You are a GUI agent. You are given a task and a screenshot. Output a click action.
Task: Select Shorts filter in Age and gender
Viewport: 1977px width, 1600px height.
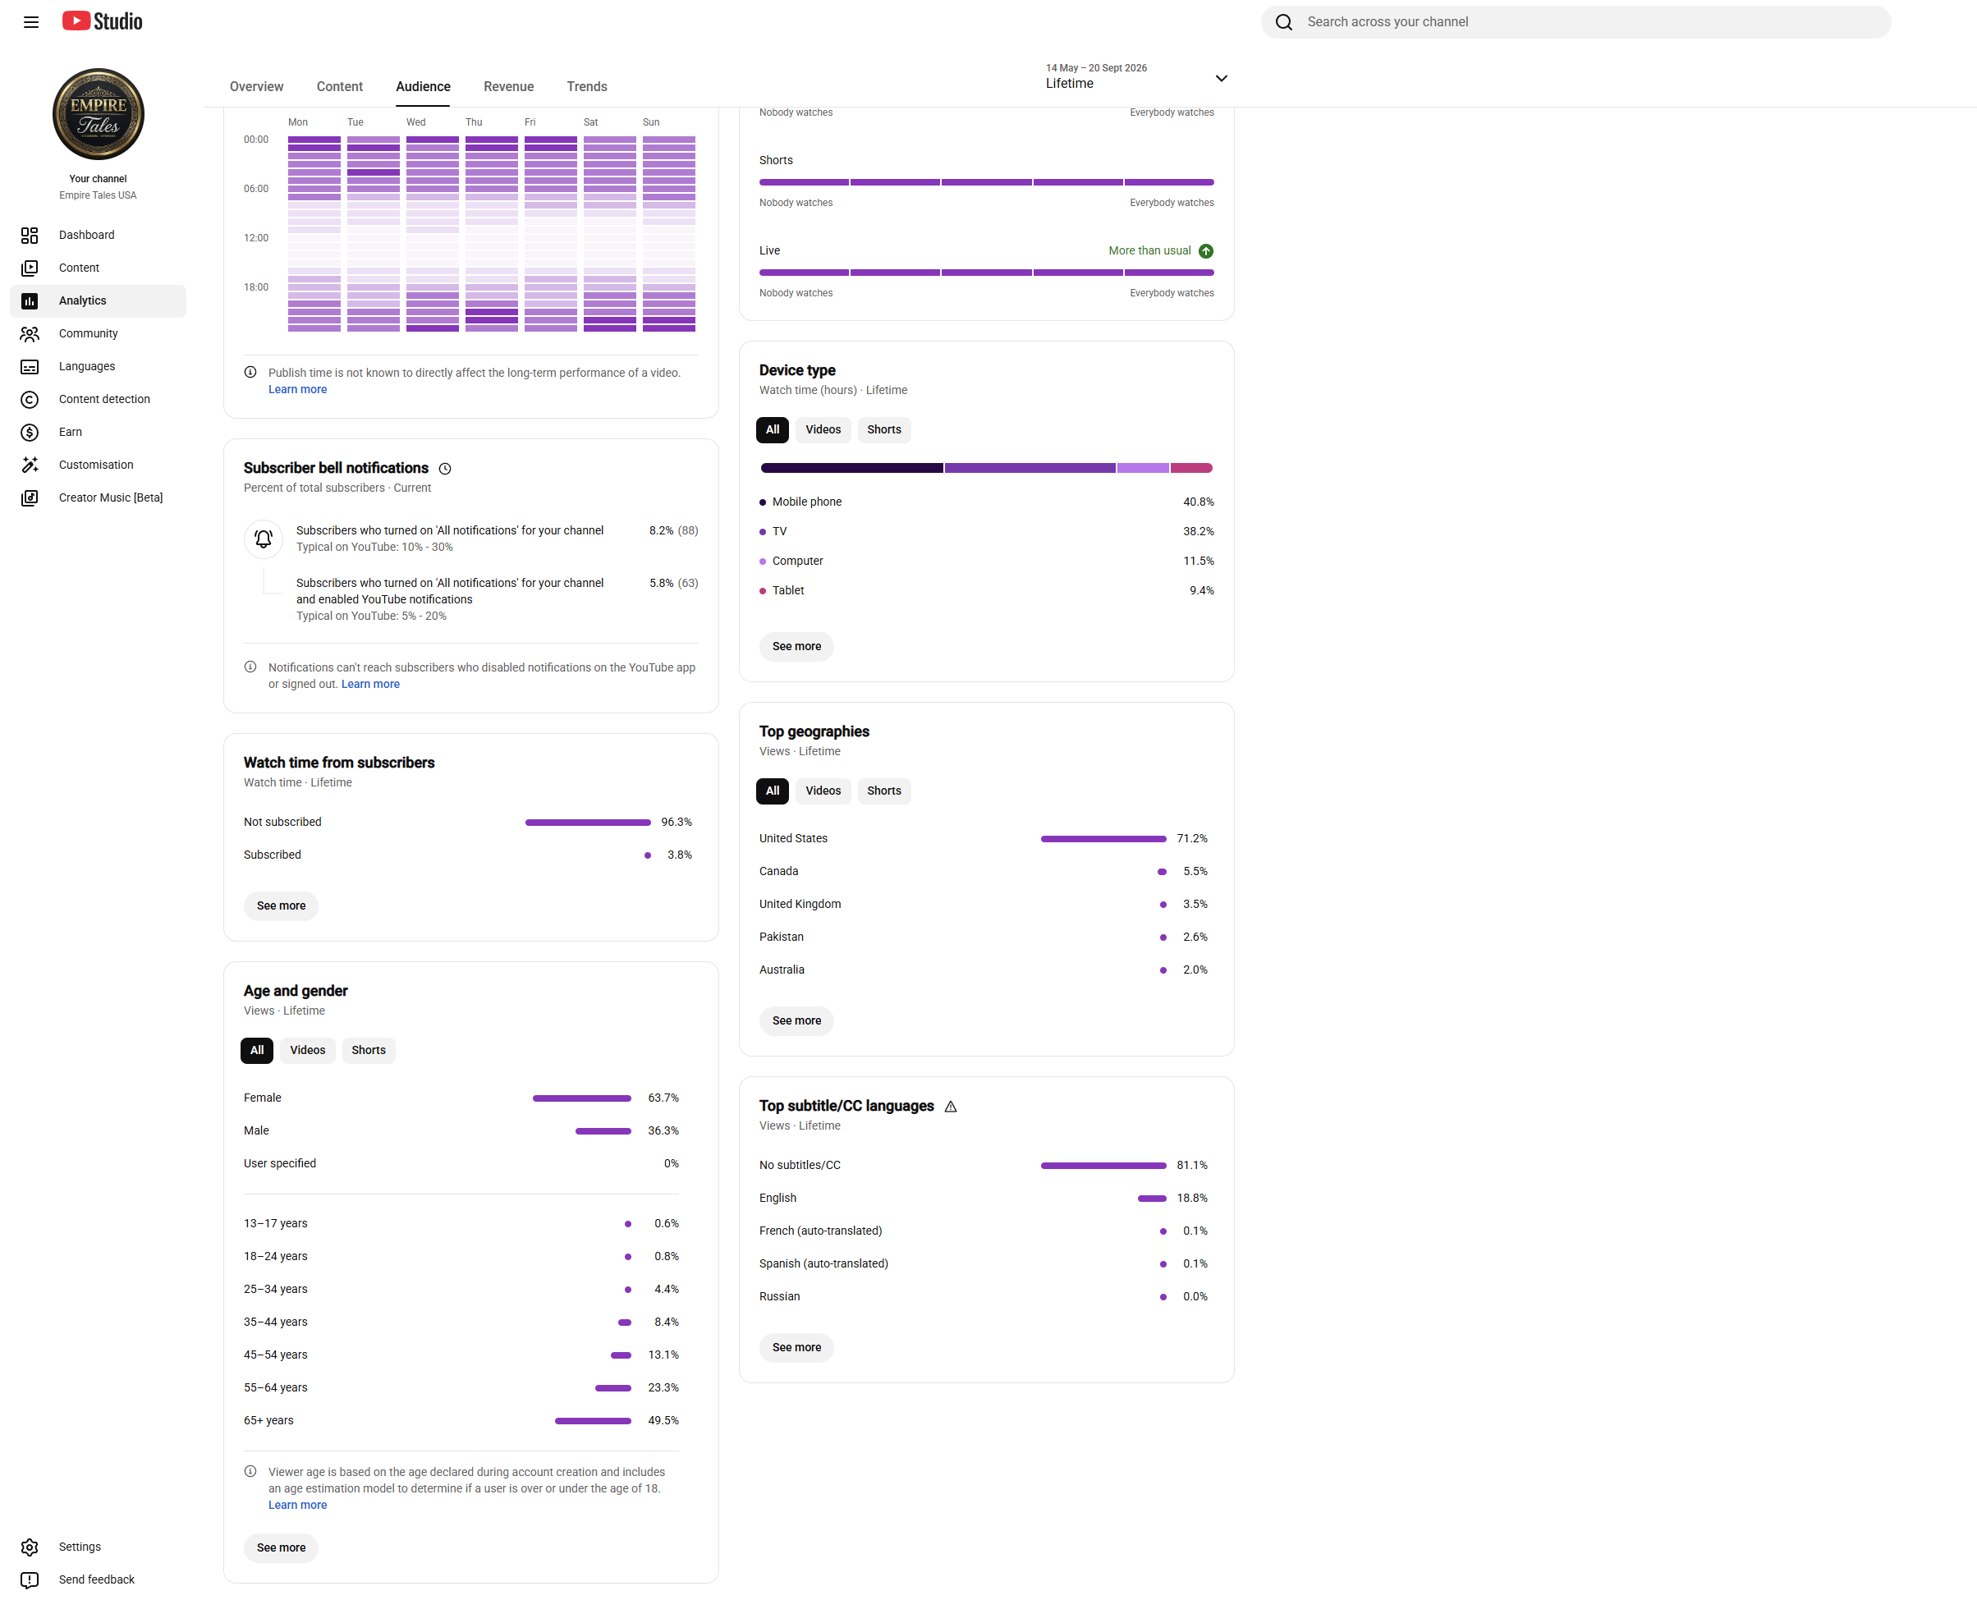369,1050
